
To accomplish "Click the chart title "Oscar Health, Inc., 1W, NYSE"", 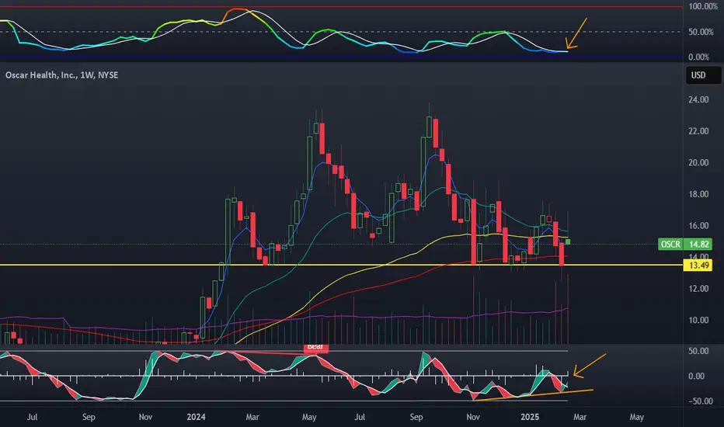I will pos(62,75).
